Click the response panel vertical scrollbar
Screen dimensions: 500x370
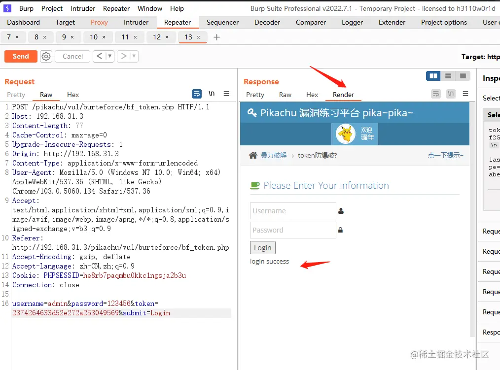click(x=472, y=219)
